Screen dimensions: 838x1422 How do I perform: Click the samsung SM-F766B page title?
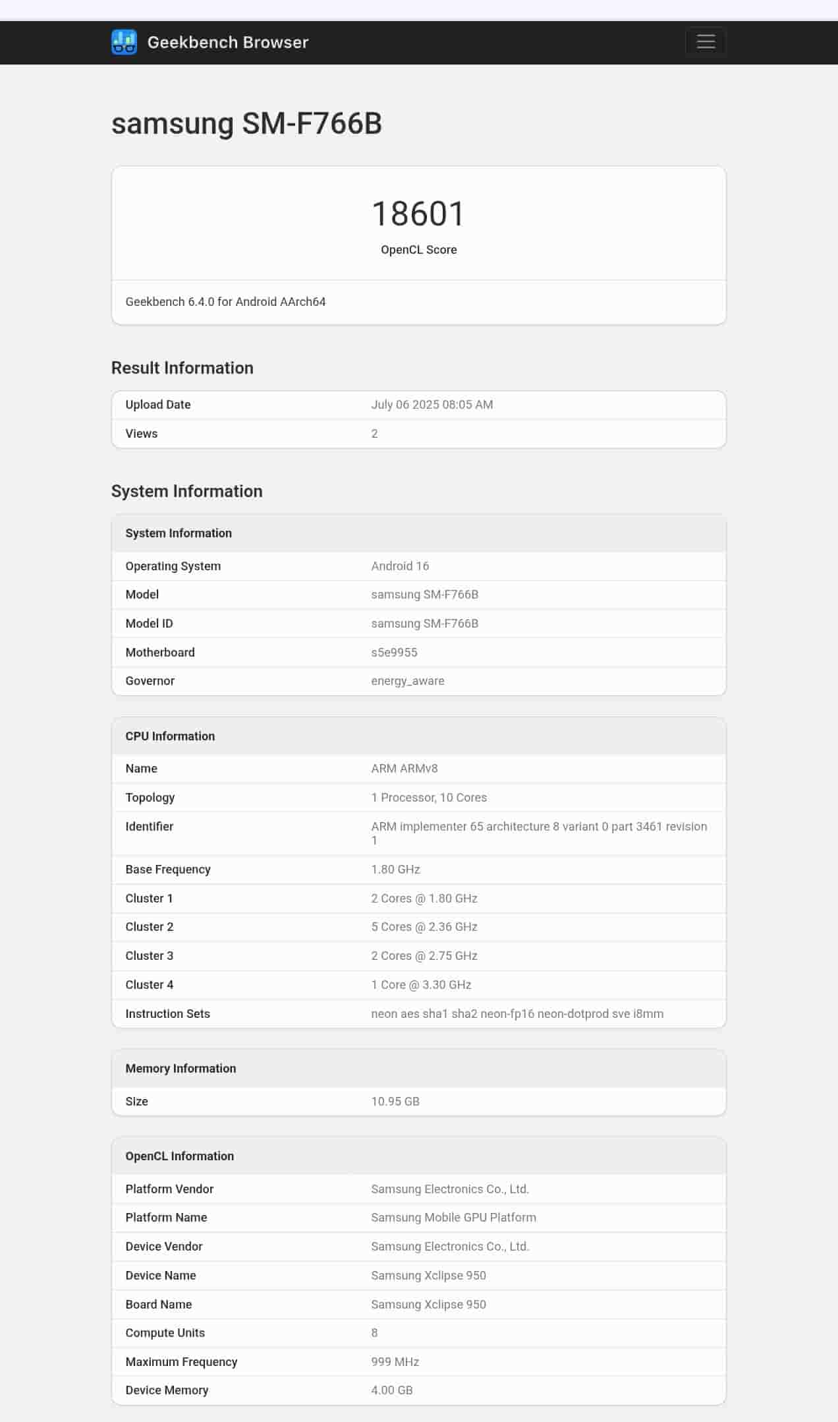pyautogui.click(x=246, y=123)
